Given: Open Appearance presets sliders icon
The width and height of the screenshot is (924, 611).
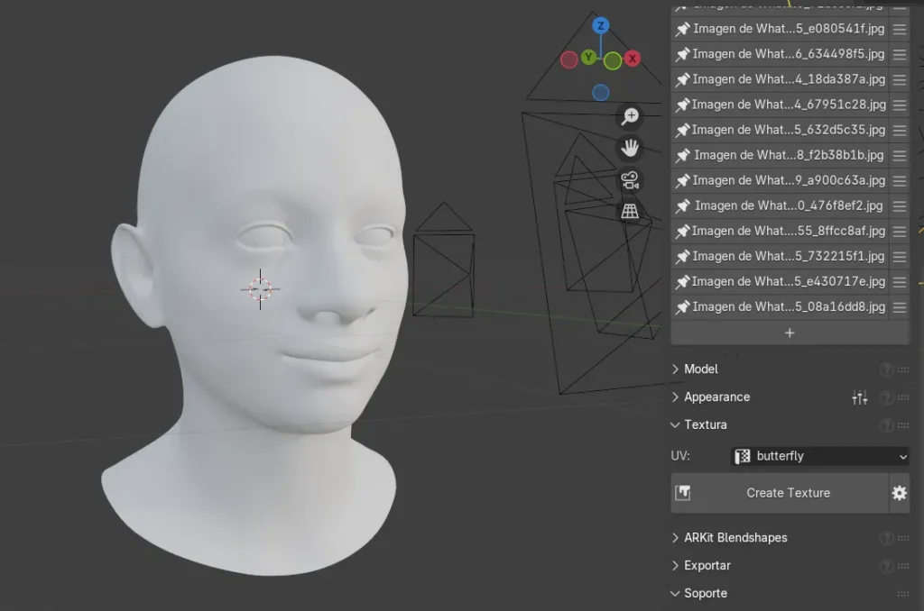Looking at the screenshot, I should (x=860, y=397).
